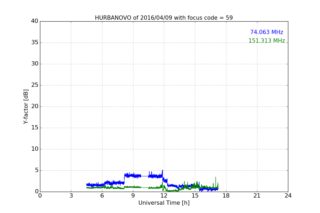
Task: Click the y-axis tick label 10
Action: tap(35, 149)
